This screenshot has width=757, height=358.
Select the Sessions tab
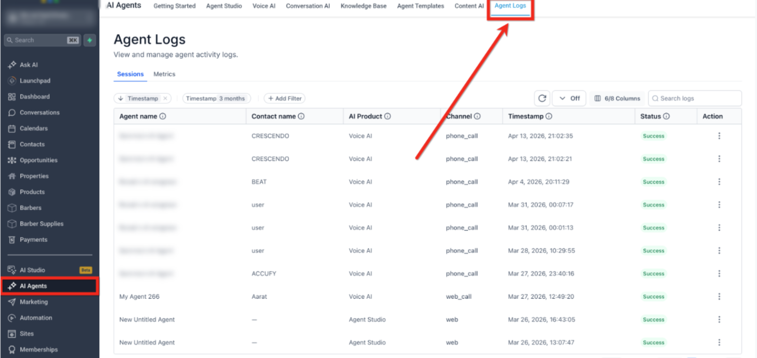[x=130, y=74]
